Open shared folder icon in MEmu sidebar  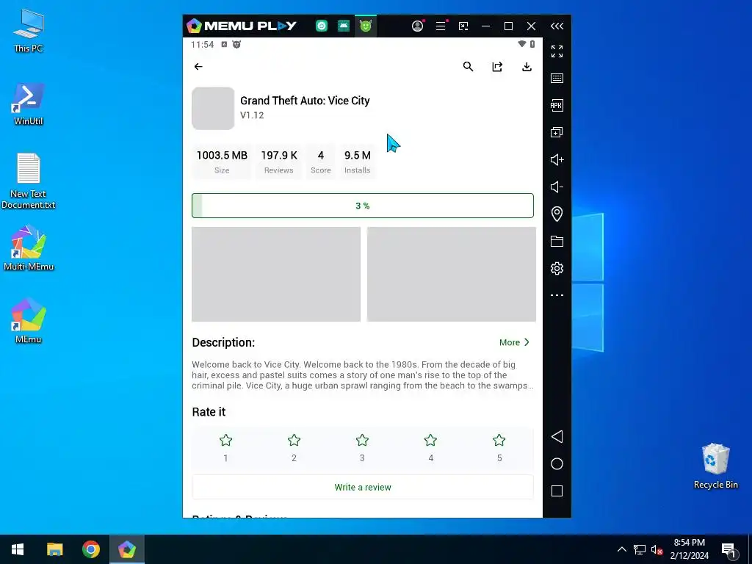click(x=557, y=241)
